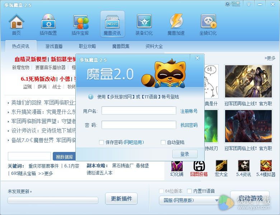This screenshot has width=280, height=215.
Task: Switch to the 热点资讯 tab
Action: [21, 46]
